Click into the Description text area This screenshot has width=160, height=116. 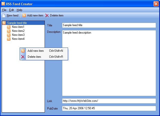click(109, 63)
